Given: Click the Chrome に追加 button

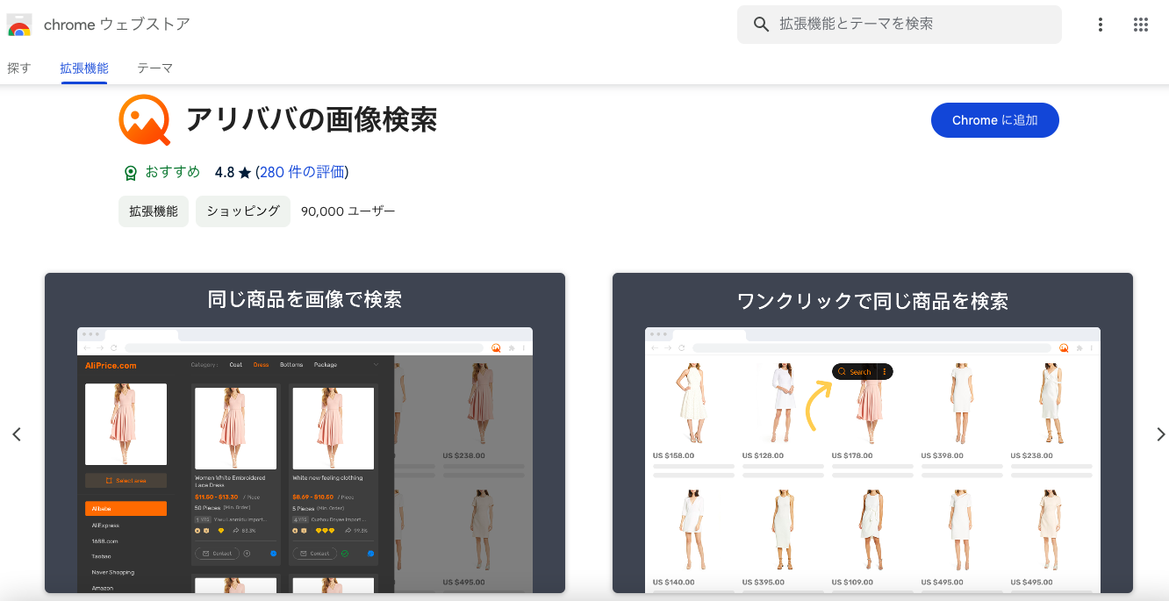Looking at the screenshot, I should [x=994, y=120].
